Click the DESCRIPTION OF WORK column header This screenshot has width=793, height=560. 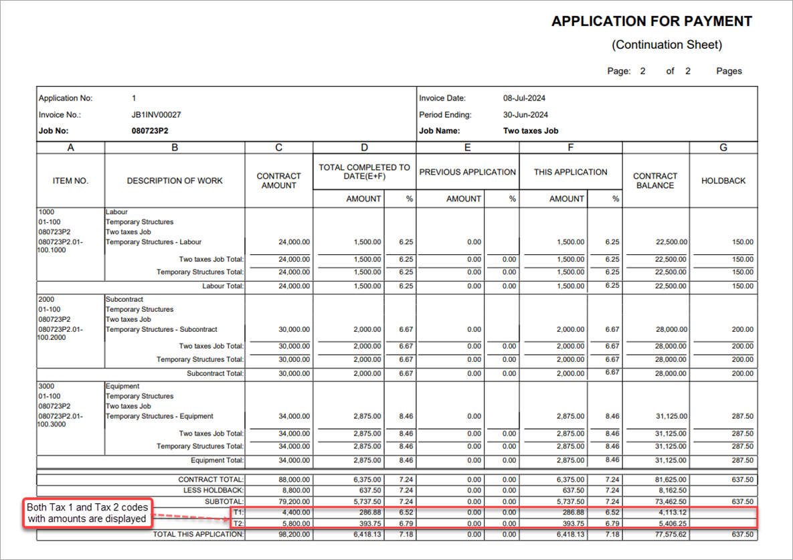tap(175, 181)
